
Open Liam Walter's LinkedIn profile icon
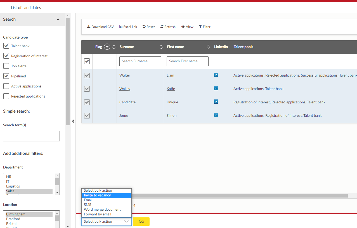click(216, 75)
